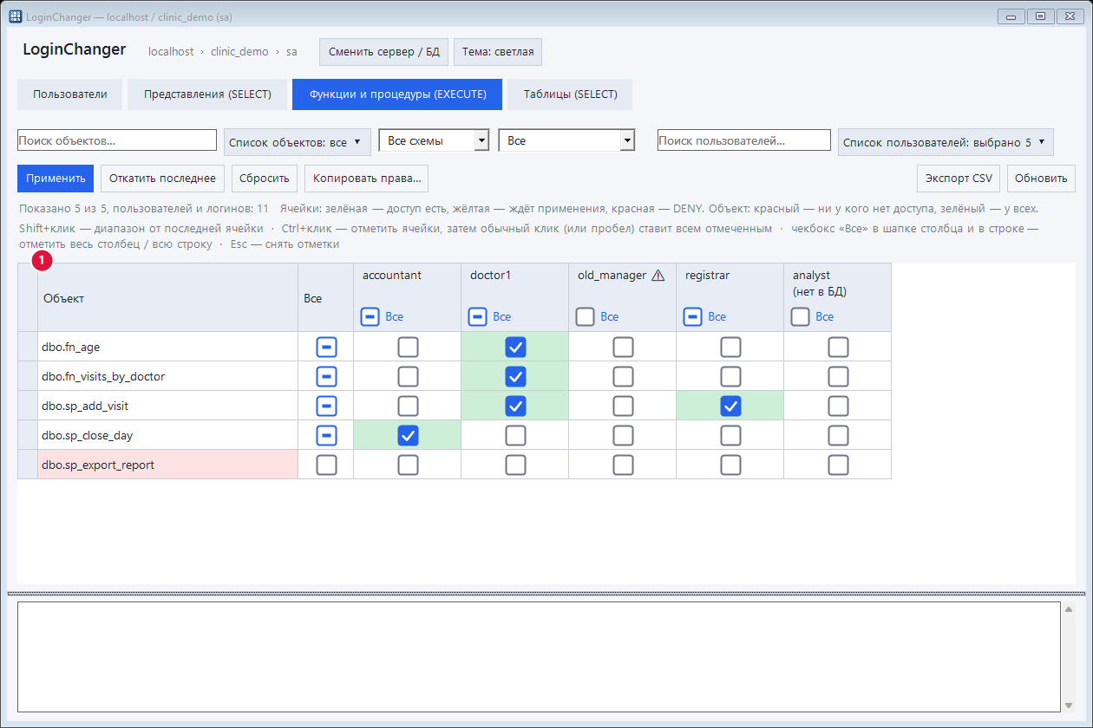Viewport: 1093px width, 728px height.
Task: Click the warning icon beside old_manager
Action: (x=658, y=276)
